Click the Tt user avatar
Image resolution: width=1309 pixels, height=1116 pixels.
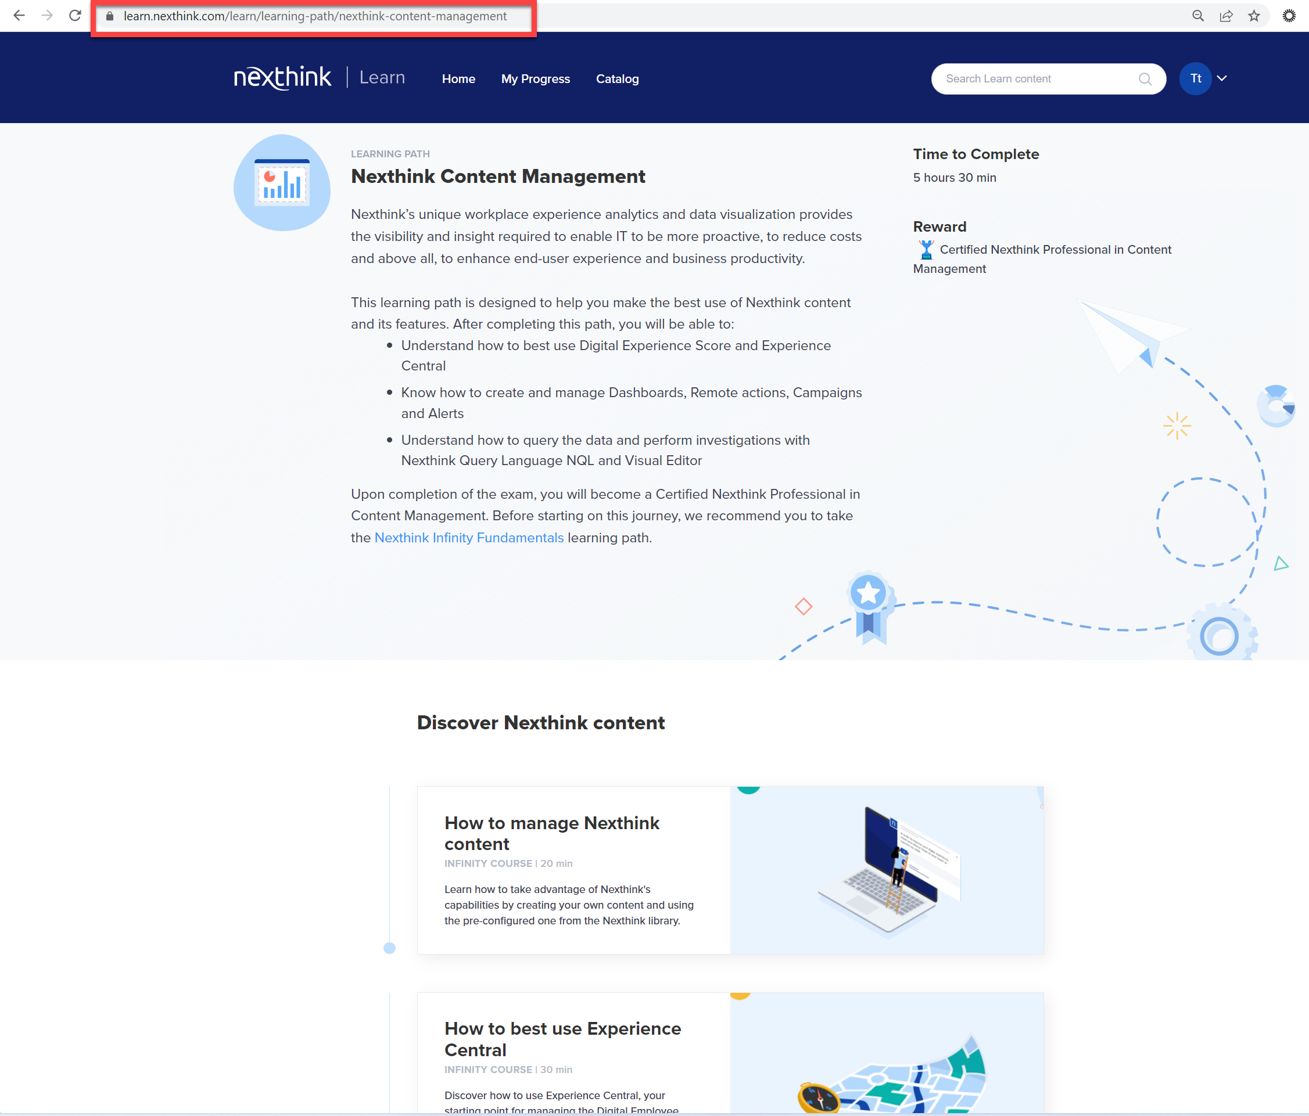click(x=1195, y=79)
